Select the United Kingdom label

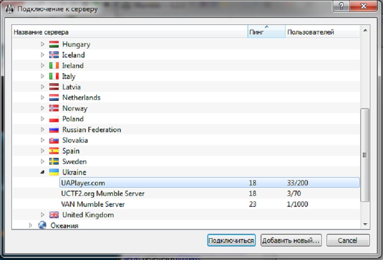pyautogui.click(x=88, y=215)
